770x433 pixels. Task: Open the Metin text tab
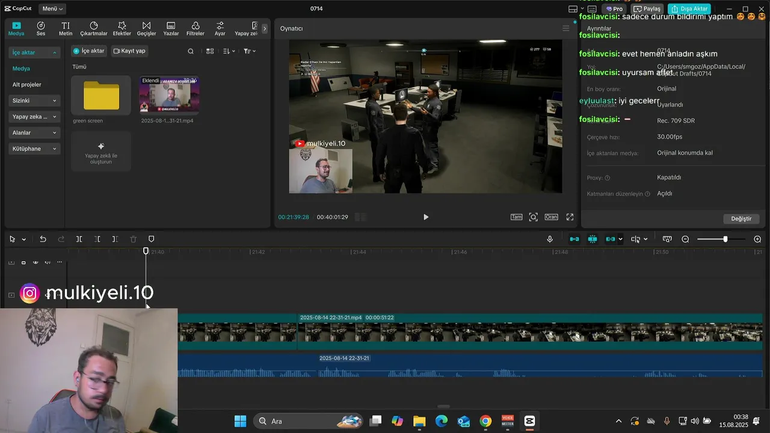(66, 29)
